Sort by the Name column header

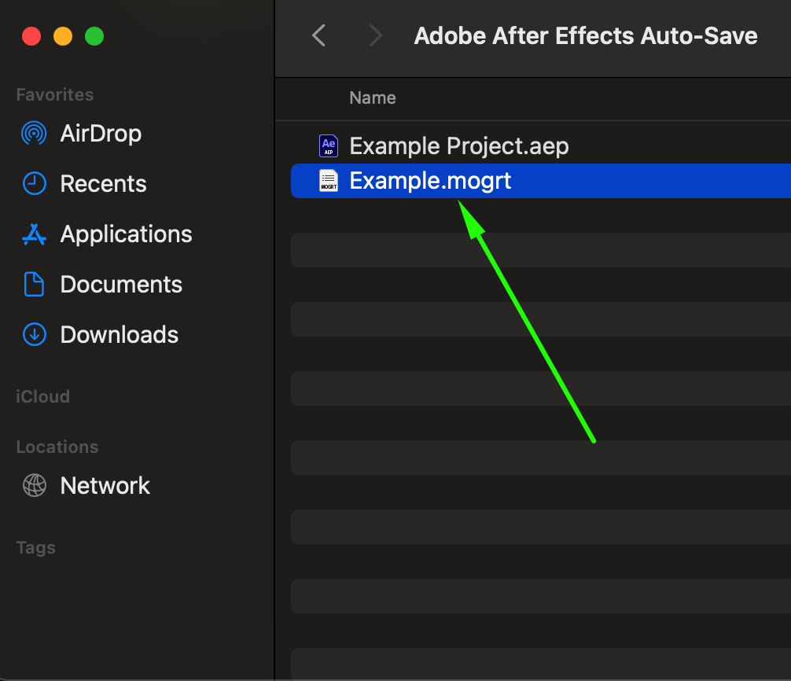pyautogui.click(x=373, y=98)
